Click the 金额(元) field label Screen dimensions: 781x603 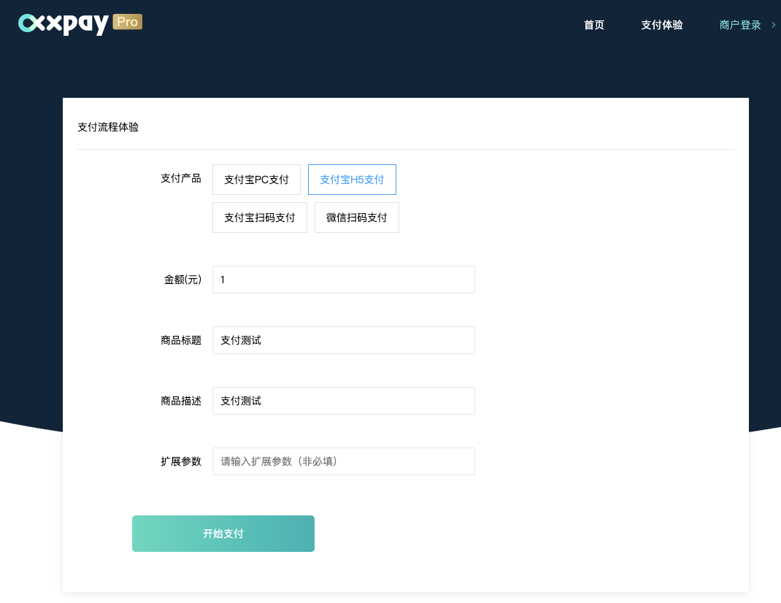pos(182,280)
